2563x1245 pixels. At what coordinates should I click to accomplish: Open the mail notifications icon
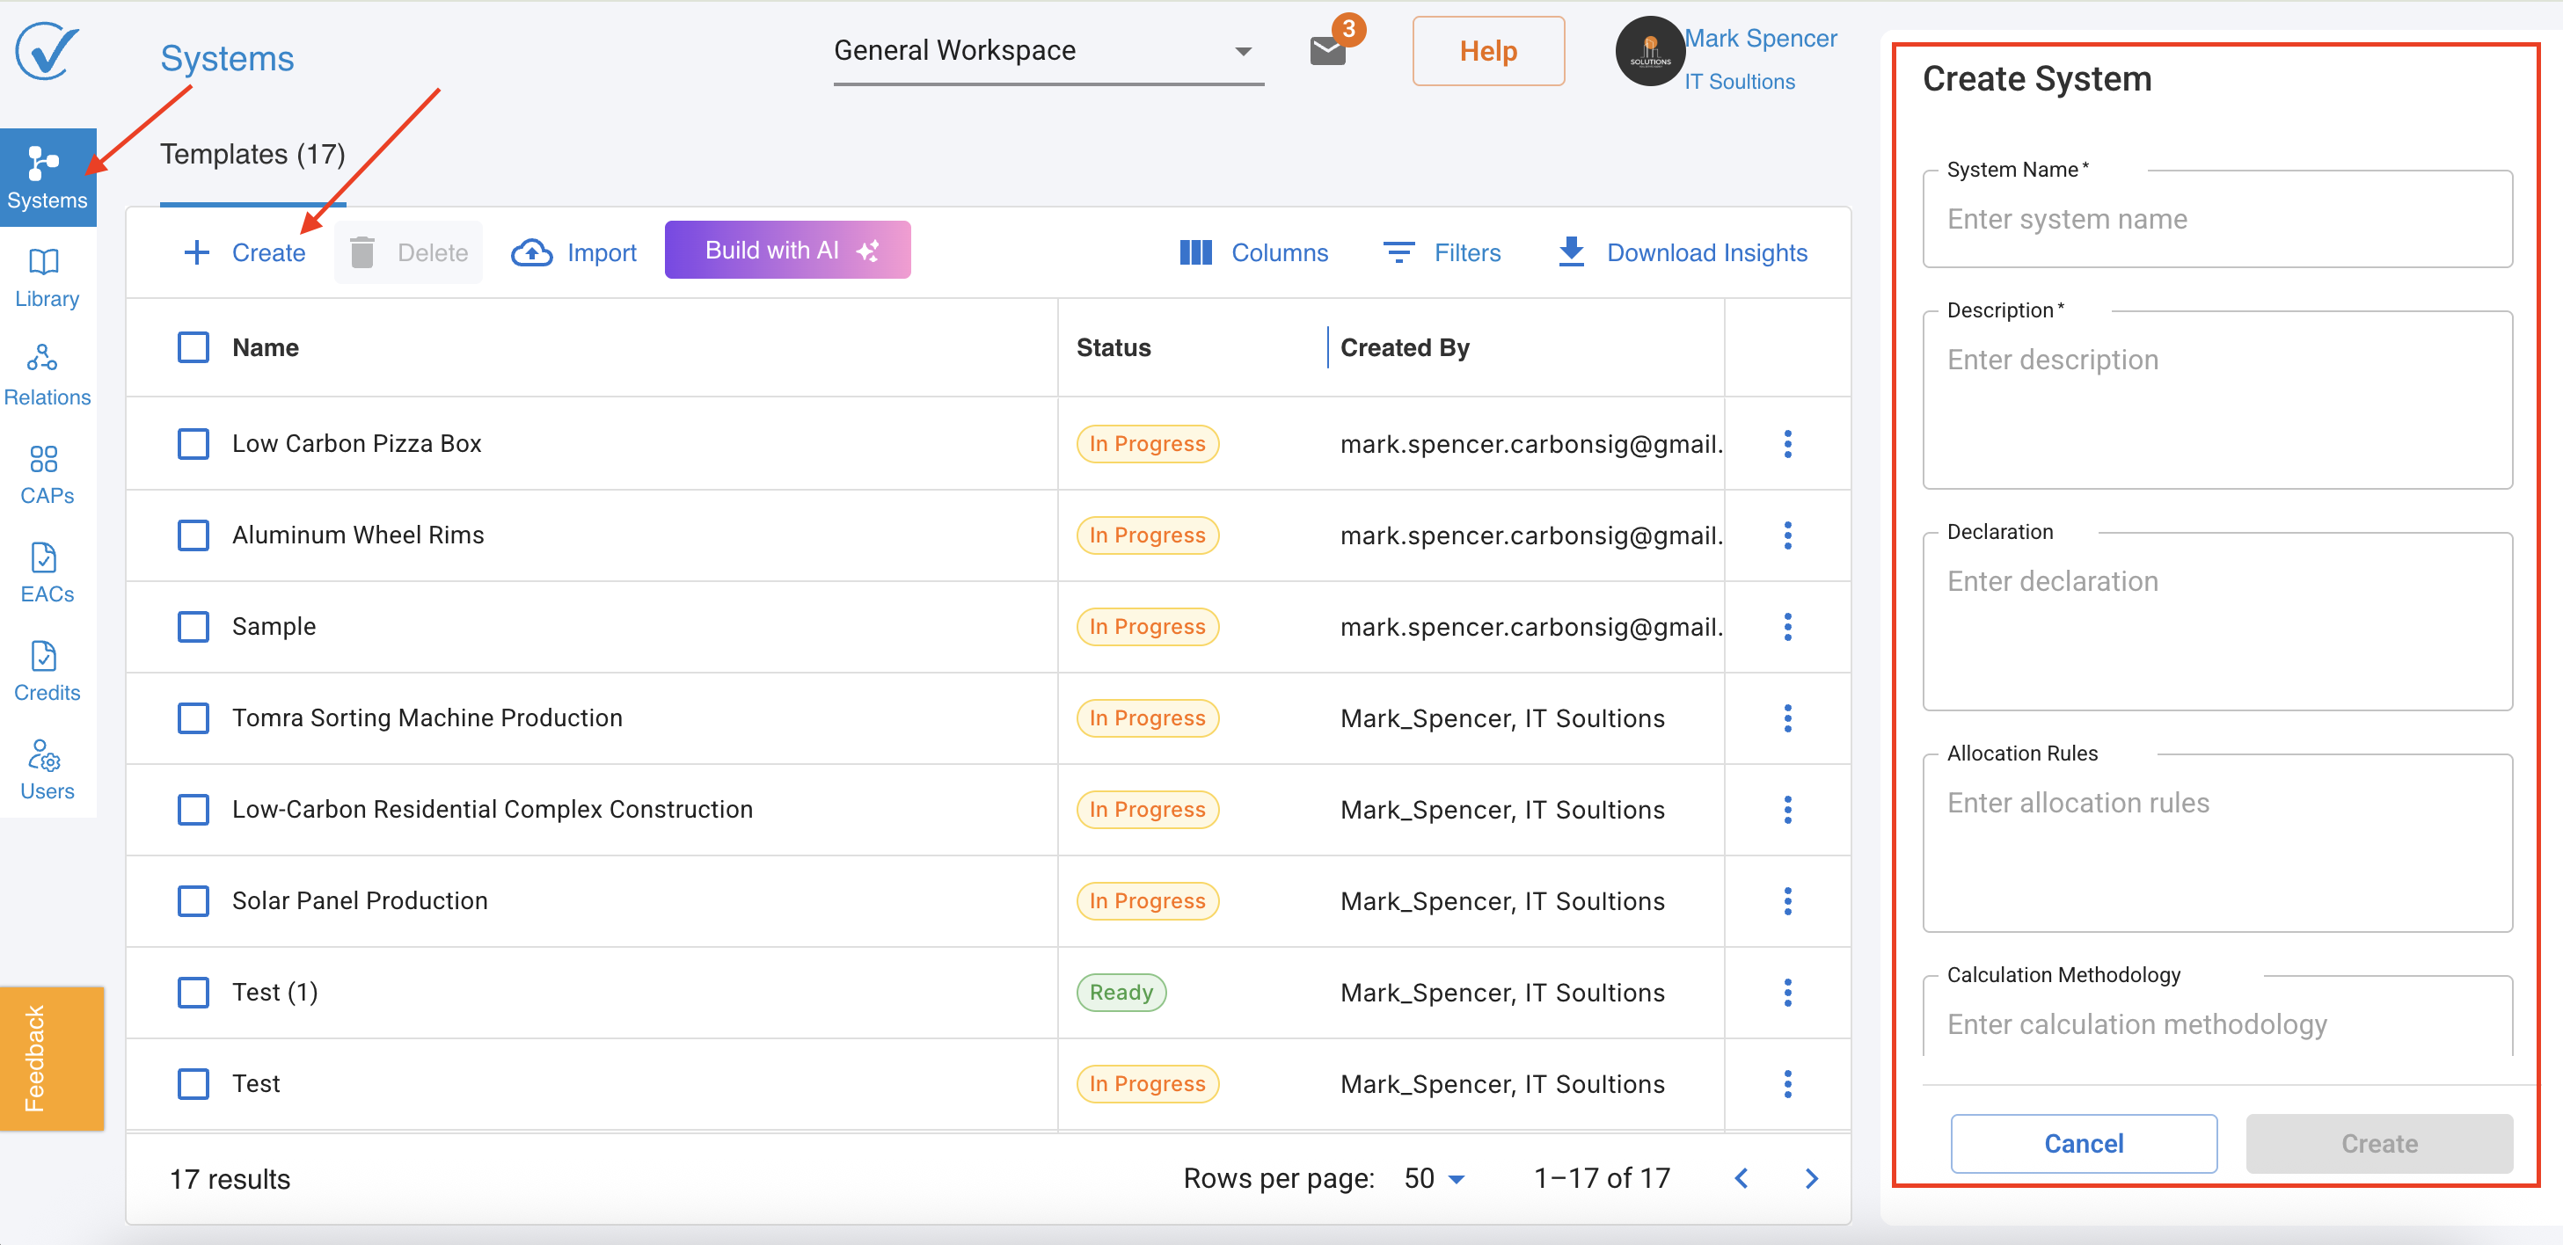[x=1328, y=51]
